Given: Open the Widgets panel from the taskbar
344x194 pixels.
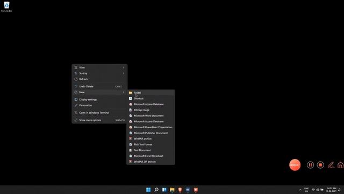Looking at the screenshot, I should click(x=164, y=190).
